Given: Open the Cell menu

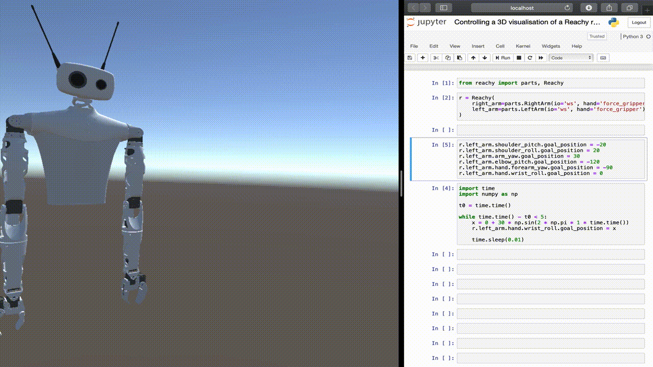Looking at the screenshot, I should pos(500,46).
